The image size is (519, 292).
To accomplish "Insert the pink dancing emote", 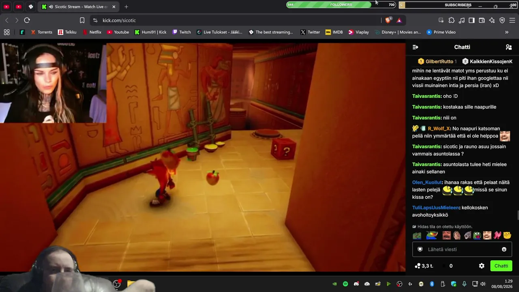I will pyautogui.click(x=497, y=235).
